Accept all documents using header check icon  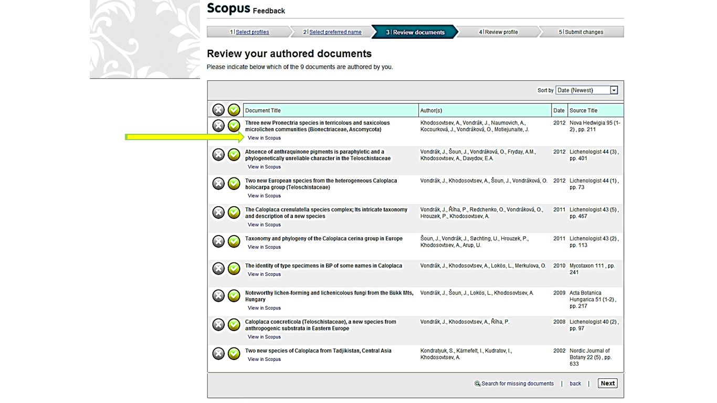pos(234,110)
